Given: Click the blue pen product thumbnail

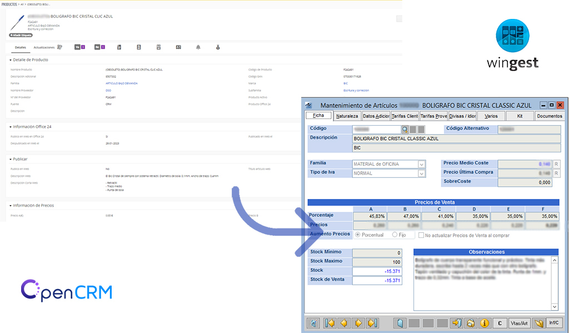Looking at the screenshot, I should coord(17,22).
